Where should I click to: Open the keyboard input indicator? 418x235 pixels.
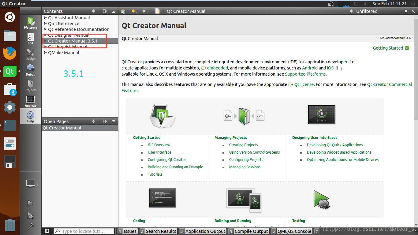pyautogui.click(x=331, y=4)
